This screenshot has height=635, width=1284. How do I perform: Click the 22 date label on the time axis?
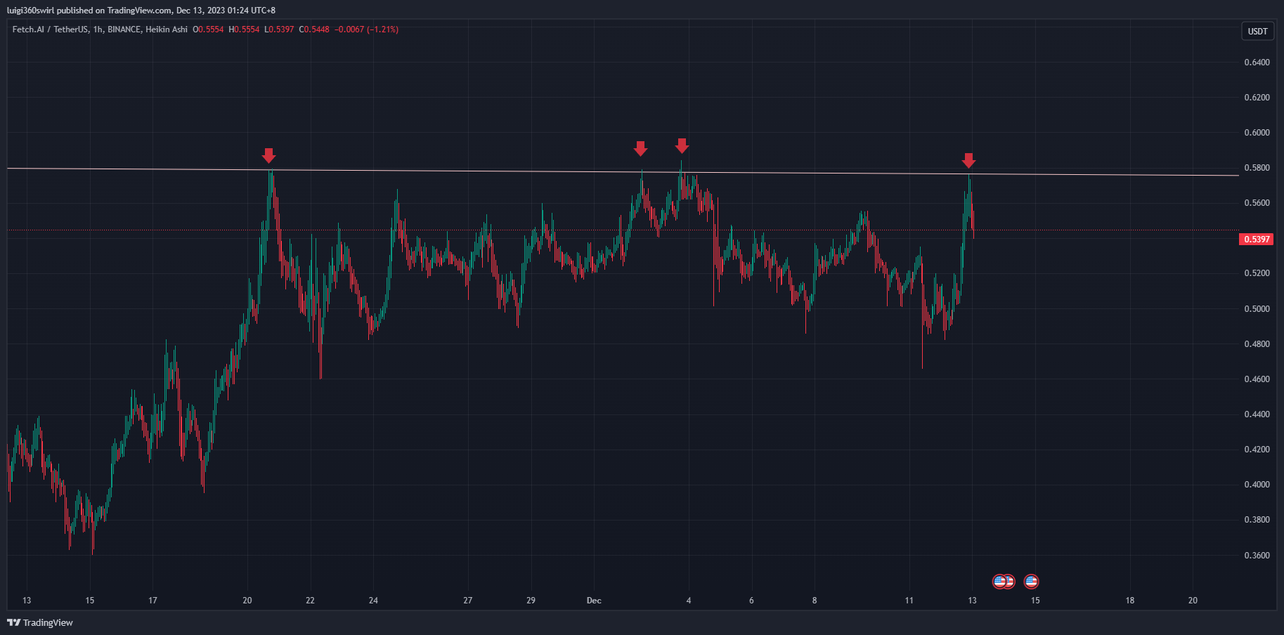click(310, 601)
